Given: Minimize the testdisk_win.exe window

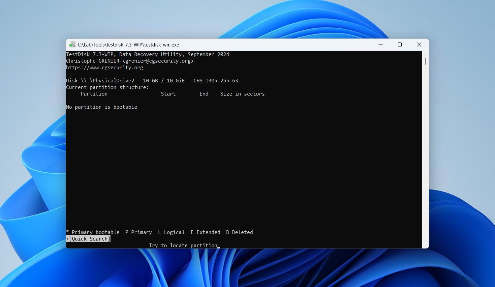Looking at the screenshot, I should point(381,44).
